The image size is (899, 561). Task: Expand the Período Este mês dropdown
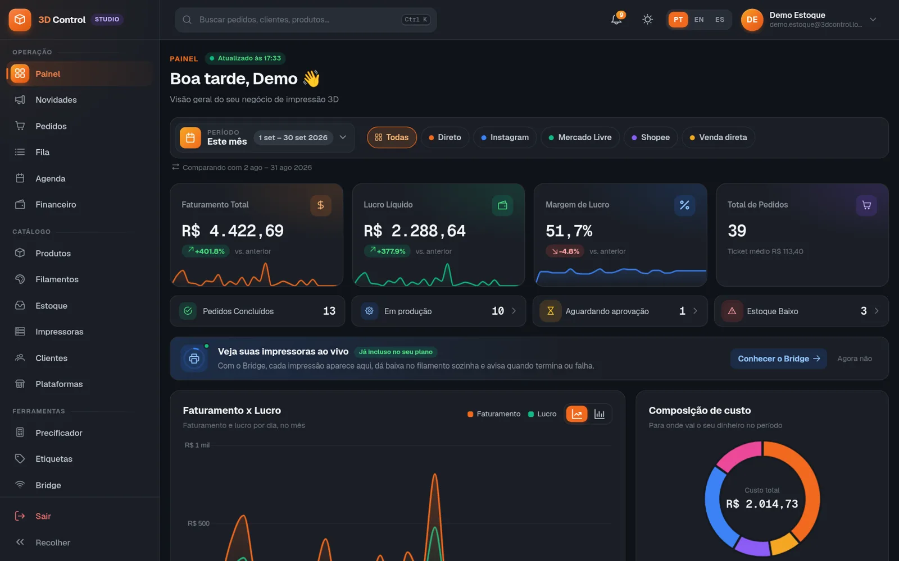coord(265,137)
